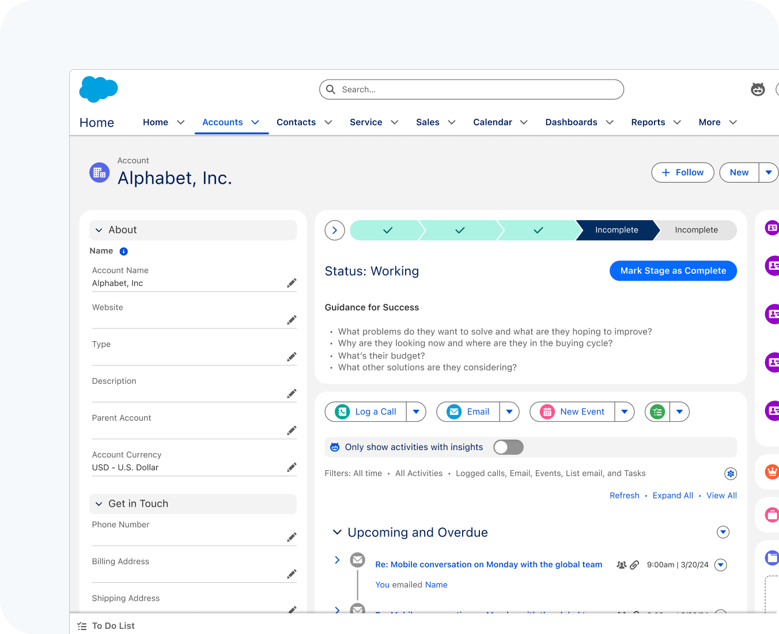The width and height of the screenshot is (779, 634).
Task: Collapse the Get in Touch section
Action: [99, 504]
